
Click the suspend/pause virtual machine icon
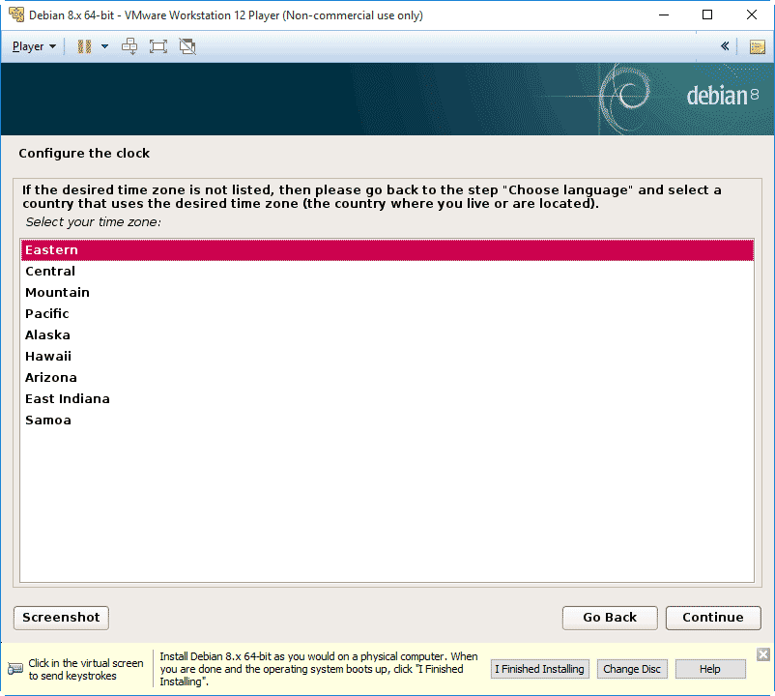click(84, 46)
